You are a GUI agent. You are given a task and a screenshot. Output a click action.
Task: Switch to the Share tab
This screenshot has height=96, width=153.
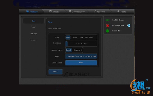122,12
